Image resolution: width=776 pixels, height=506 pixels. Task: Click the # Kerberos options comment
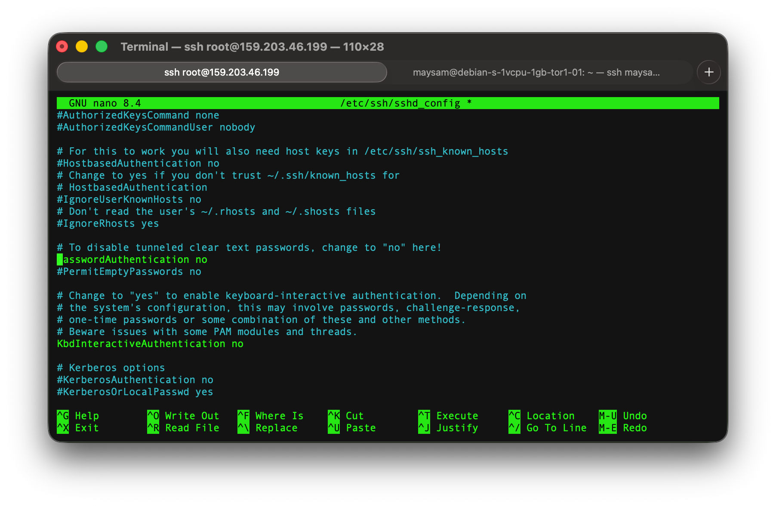(111, 368)
